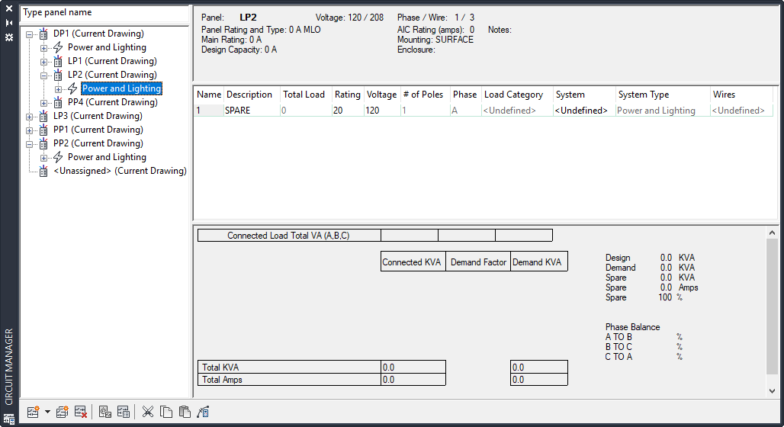Click the Paste clipboard icon
Image resolution: width=784 pixels, height=427 pixels.
[185, 412]
